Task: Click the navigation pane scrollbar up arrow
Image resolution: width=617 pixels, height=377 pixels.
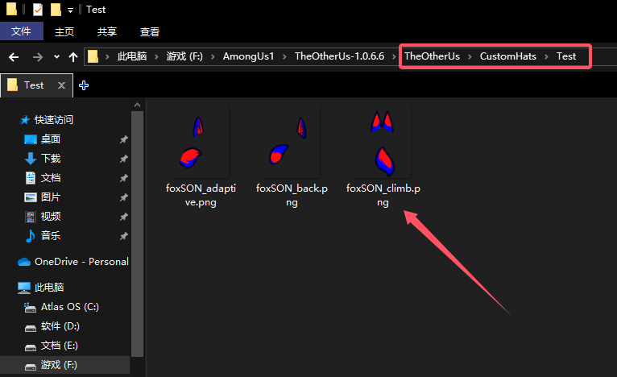Action: pos(137,105)
